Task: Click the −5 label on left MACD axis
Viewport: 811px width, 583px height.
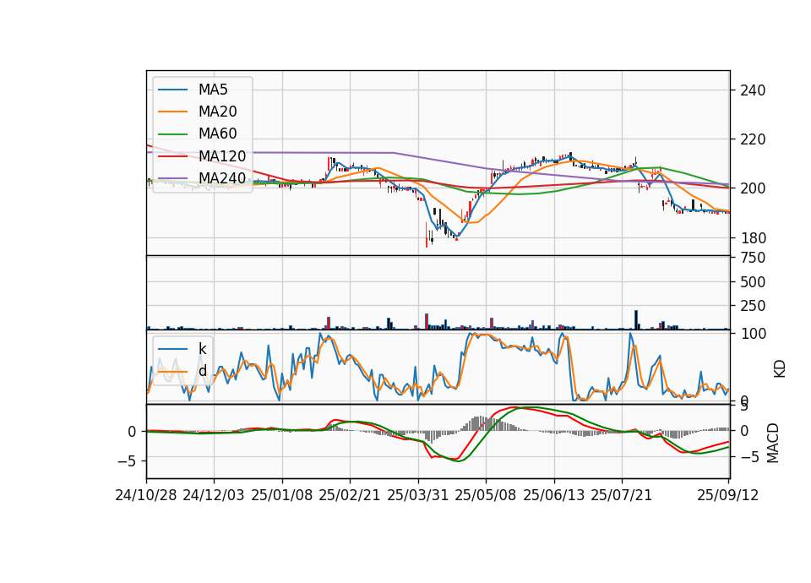Action: tap(127, 461)
